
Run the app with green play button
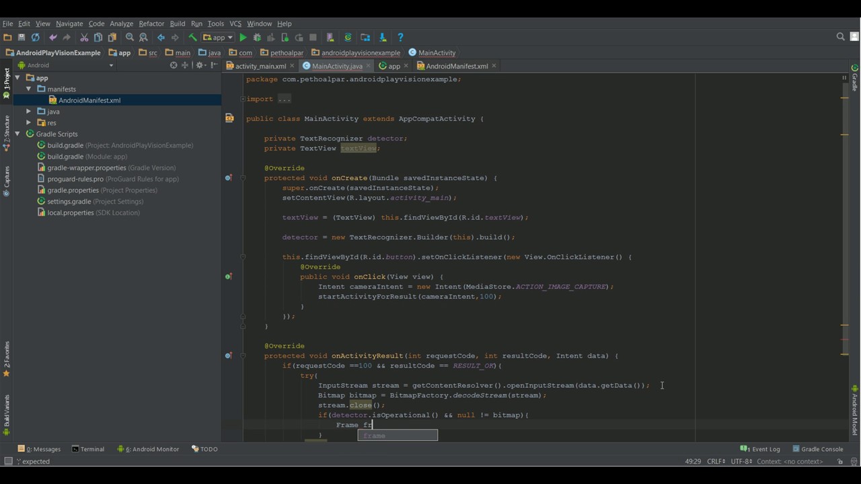tap(243, 38)
